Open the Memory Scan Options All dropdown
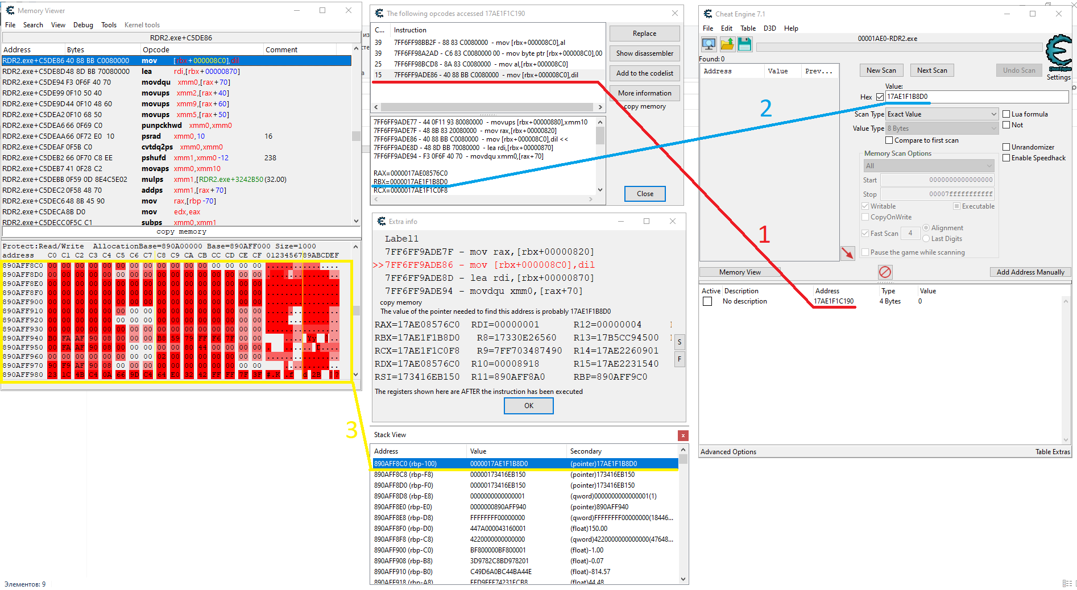 (x=928, y=166)
